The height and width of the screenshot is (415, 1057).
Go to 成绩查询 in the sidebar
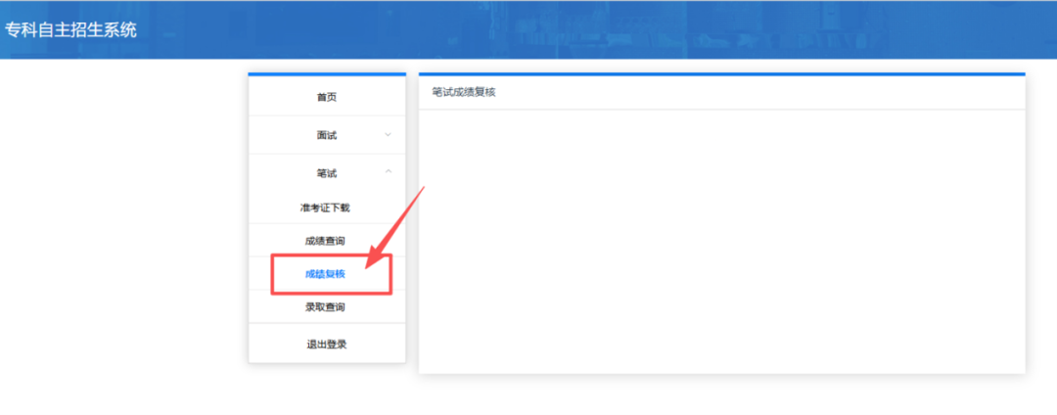pyautogui.click(x=325, y=241)
